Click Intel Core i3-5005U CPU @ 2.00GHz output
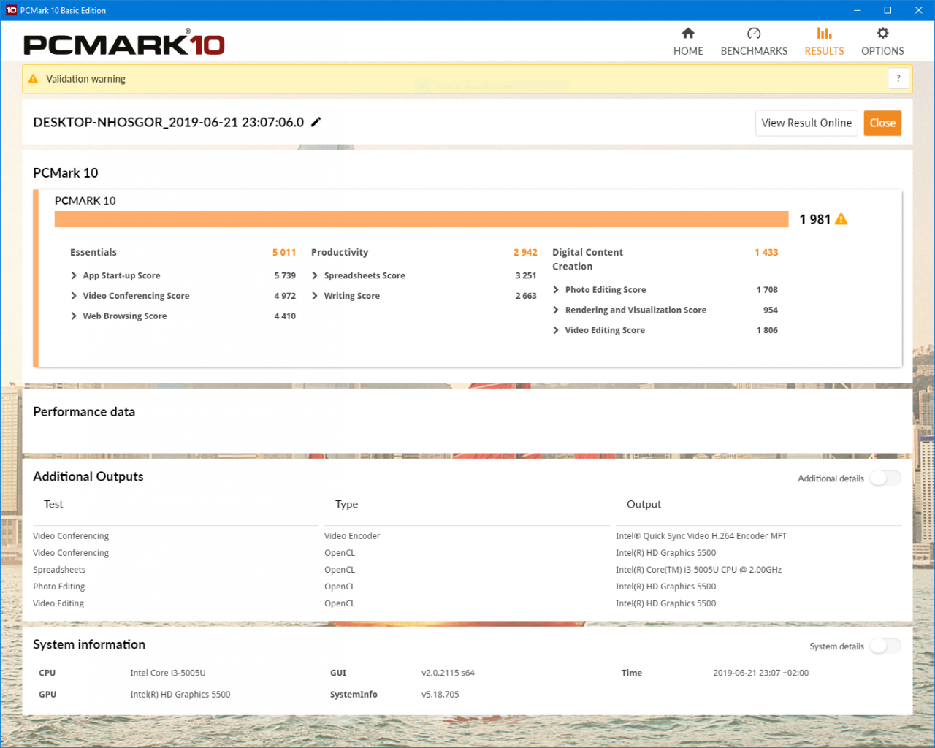935x748 pixels. (x=698, y=570)
